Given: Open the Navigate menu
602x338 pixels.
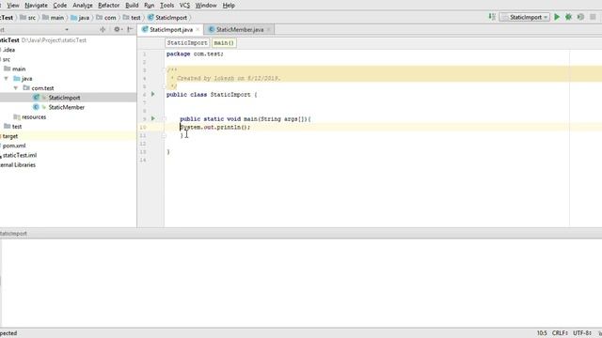Looking at the screenshot, I should click(36, 6).
